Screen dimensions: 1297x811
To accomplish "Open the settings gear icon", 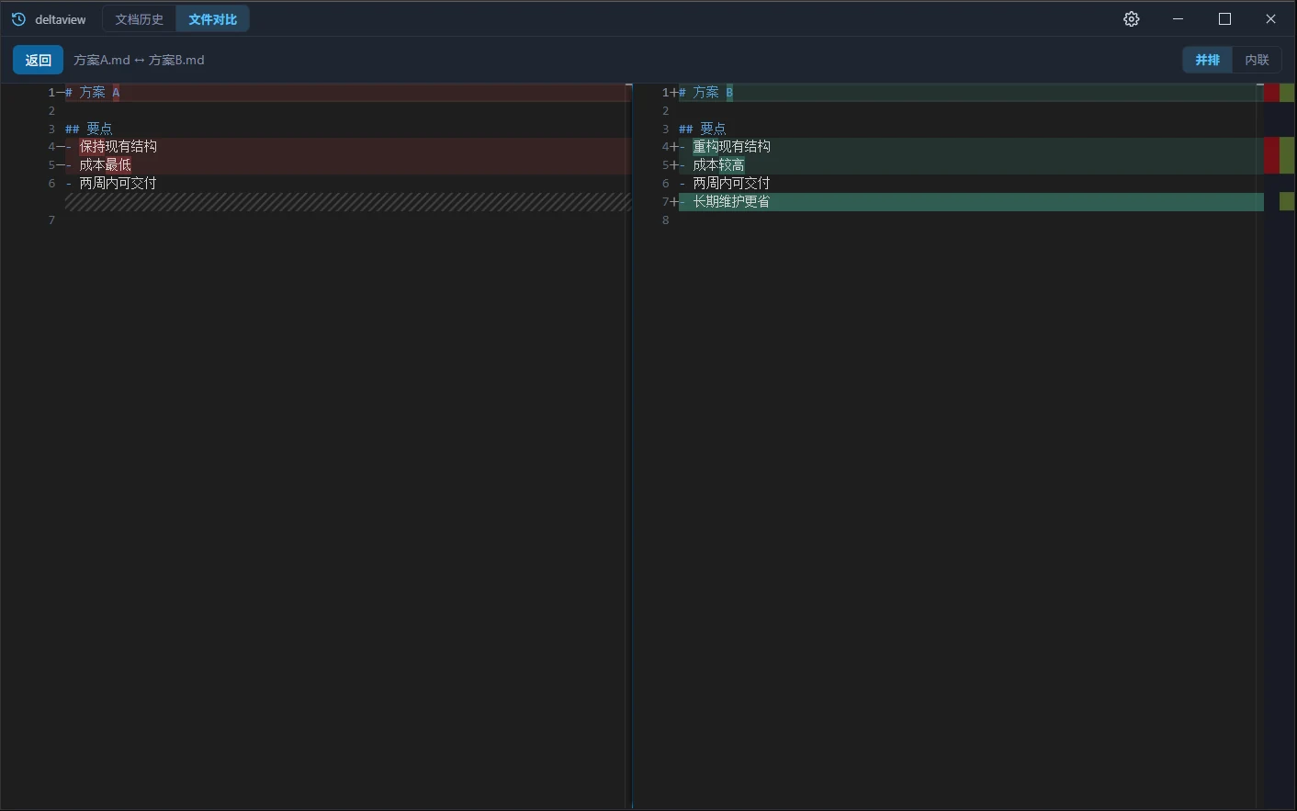I will point(1132,19).
